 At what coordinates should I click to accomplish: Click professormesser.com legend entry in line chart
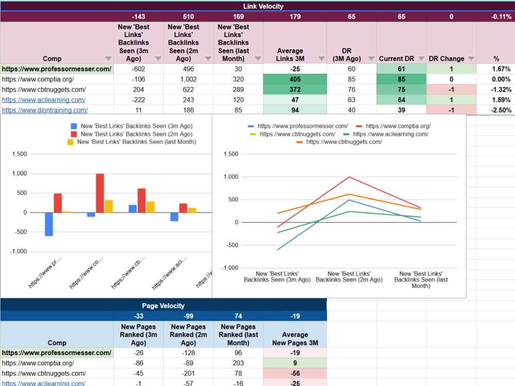[x=298, y=126]
